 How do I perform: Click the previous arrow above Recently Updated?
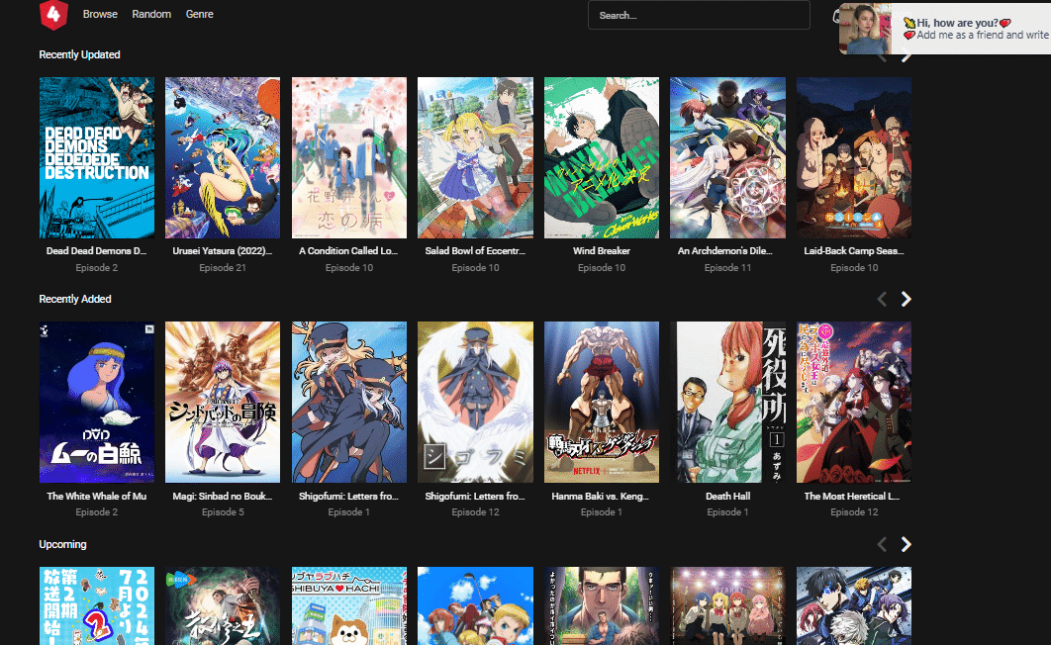click(x=882, y=54)
